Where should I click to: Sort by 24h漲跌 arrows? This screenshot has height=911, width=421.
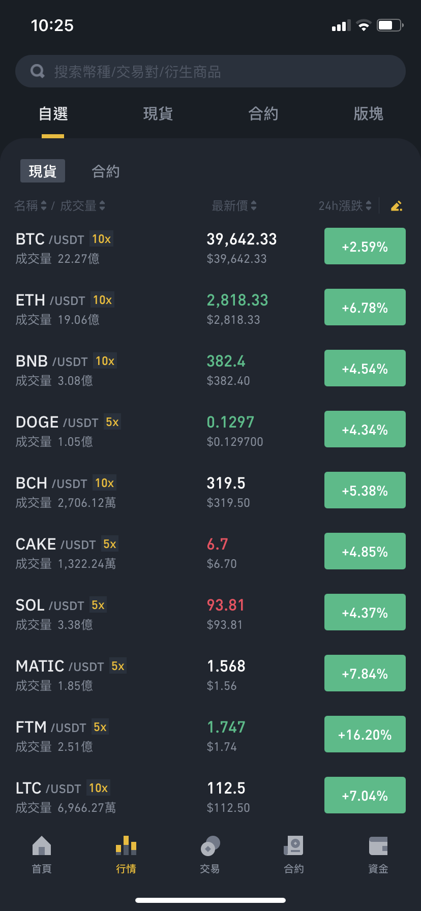point(369,205)
